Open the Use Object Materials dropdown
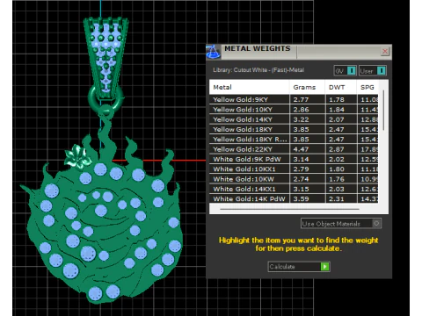Image resolution: width=422 pixels, height=316 pixels. pyautogui.click(x=341, y=224)
